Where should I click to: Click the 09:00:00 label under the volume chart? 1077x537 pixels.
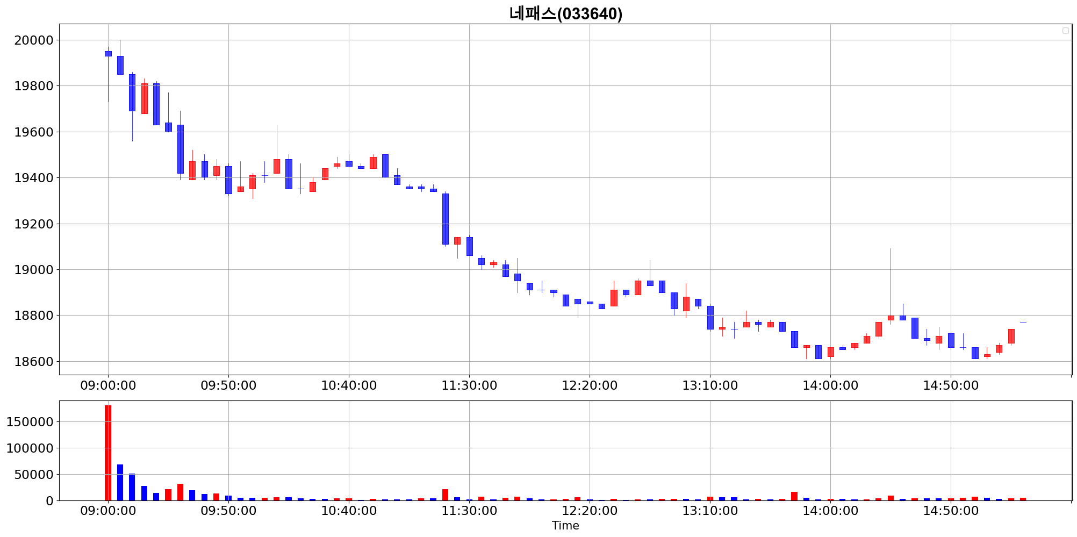(108, 511)
